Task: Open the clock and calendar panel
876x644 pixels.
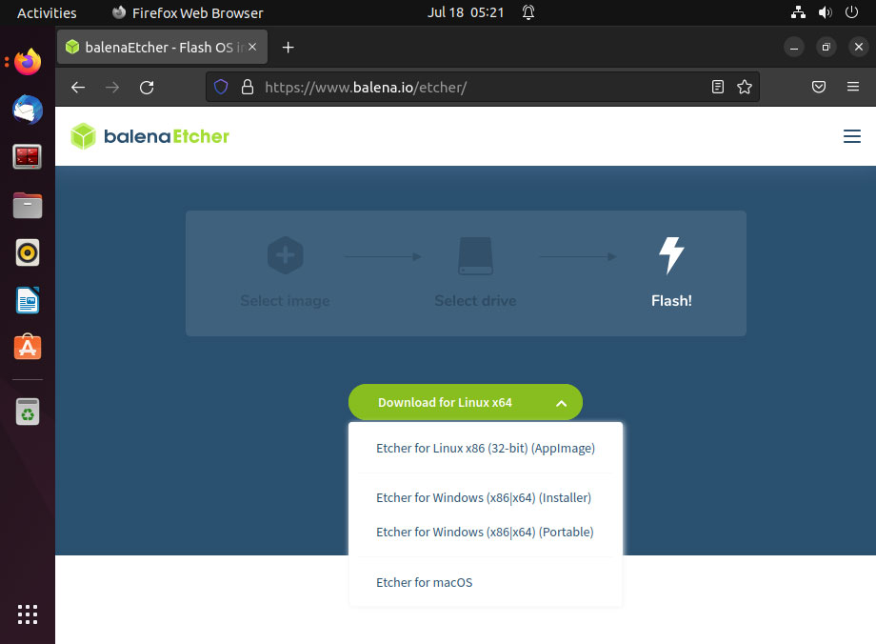Action: click(466, 12)
